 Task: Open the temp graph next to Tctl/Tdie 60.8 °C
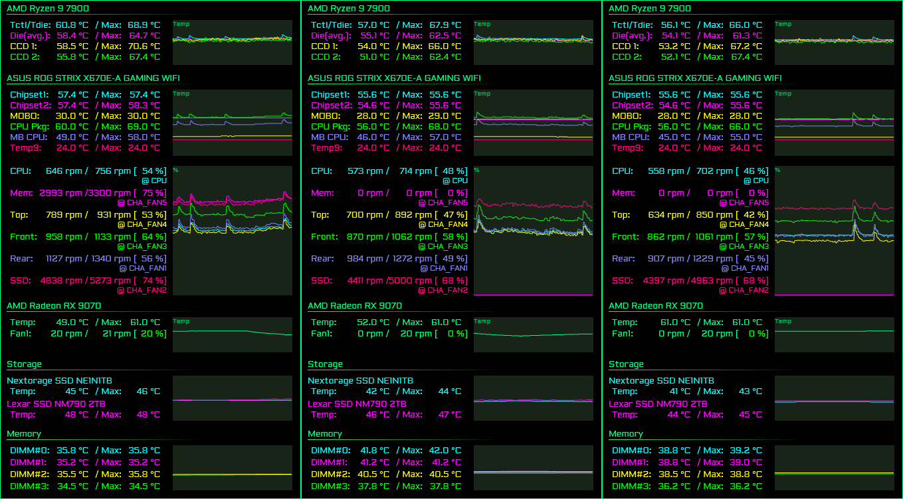(233, 42)
